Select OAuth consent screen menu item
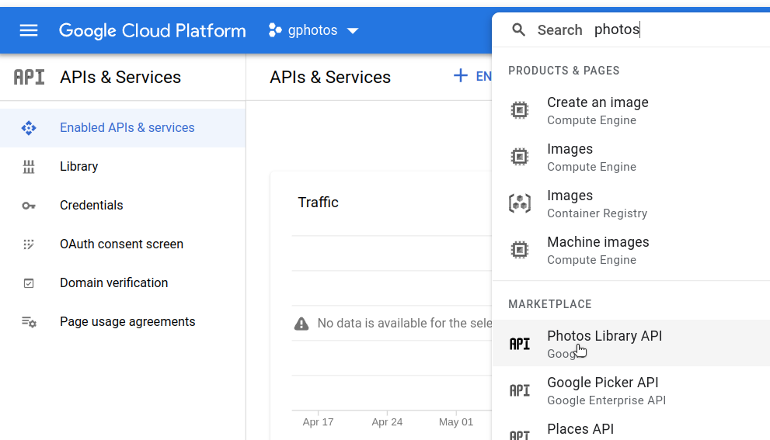Screen dimensions: 770x440 tap(121, 244)
